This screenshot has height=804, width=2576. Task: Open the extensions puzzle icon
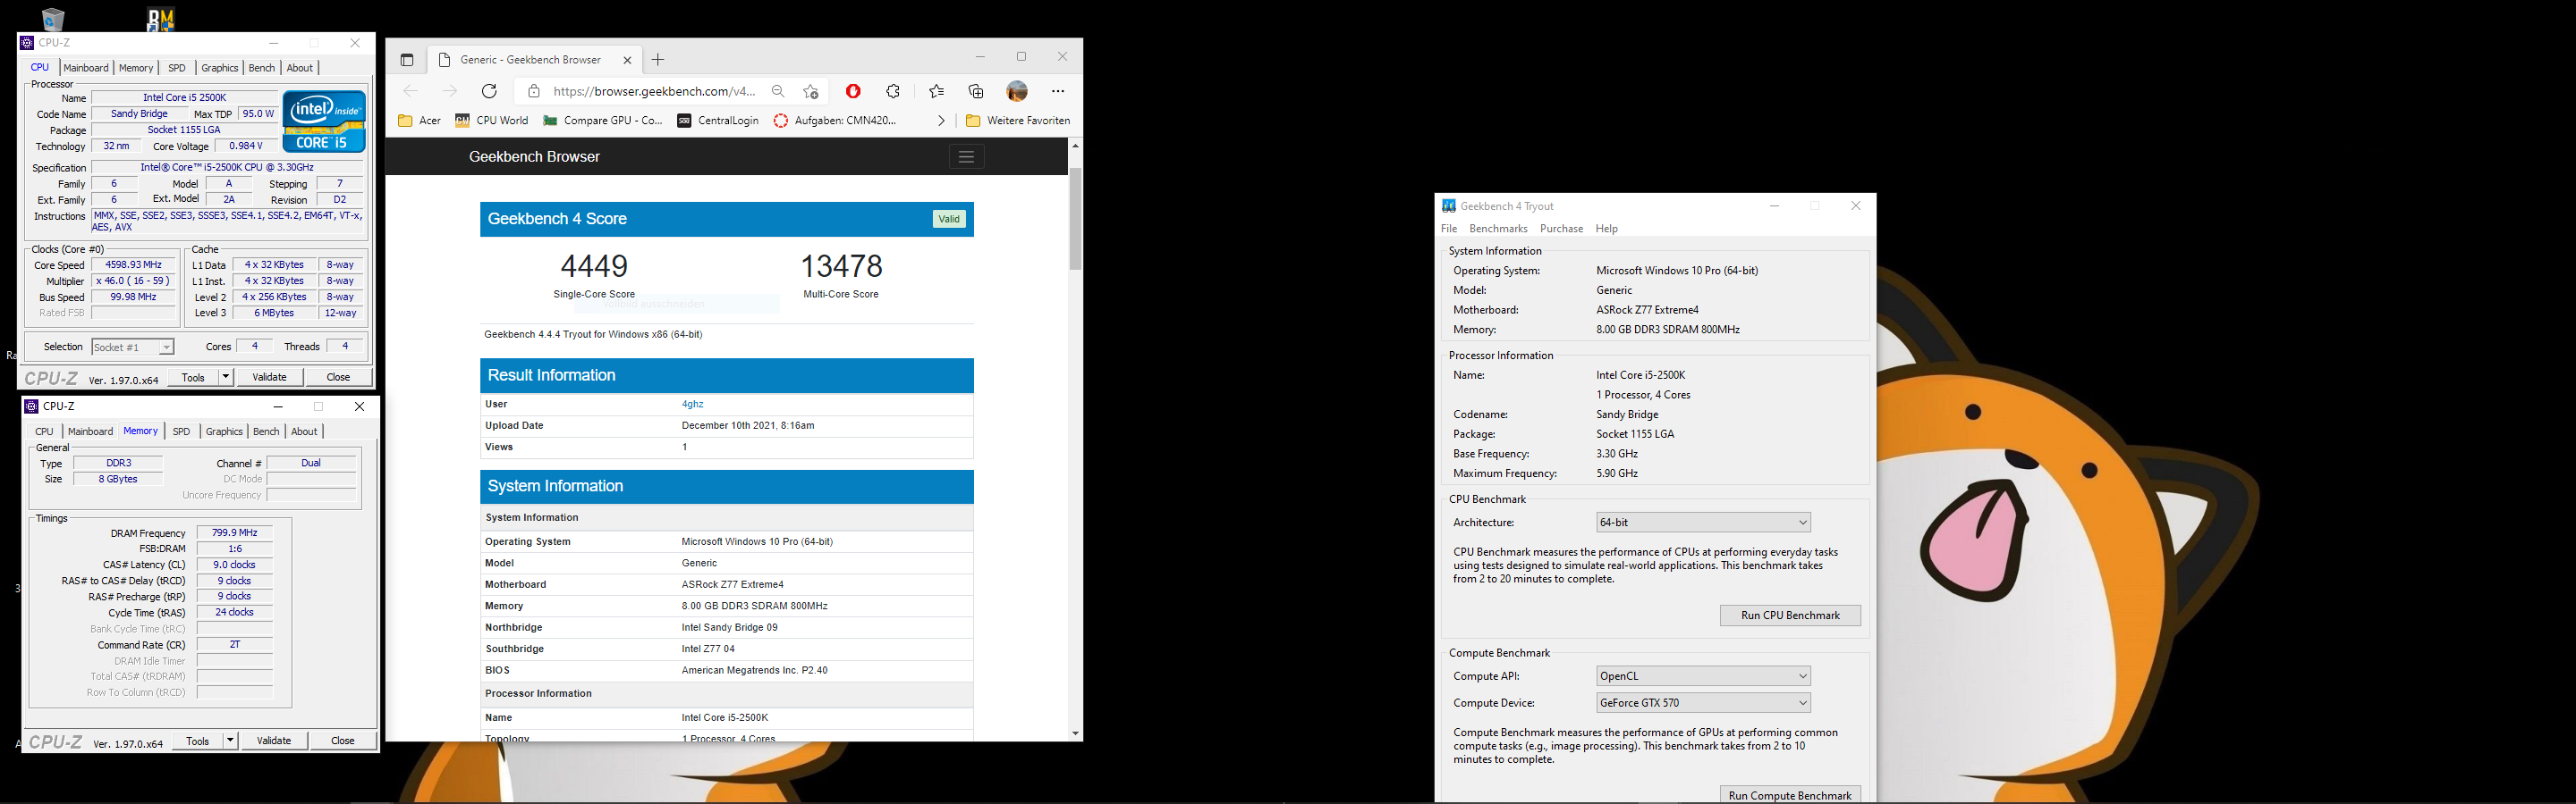click(893, 91)
